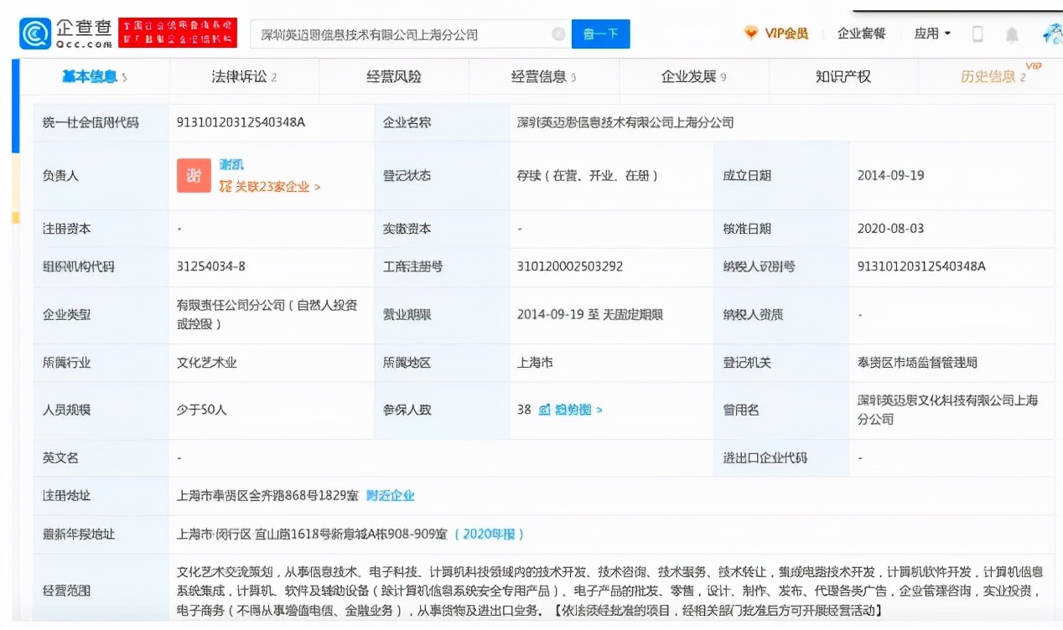
Task: Click the 查一下 search button
Action: click(x=600, y=34)
